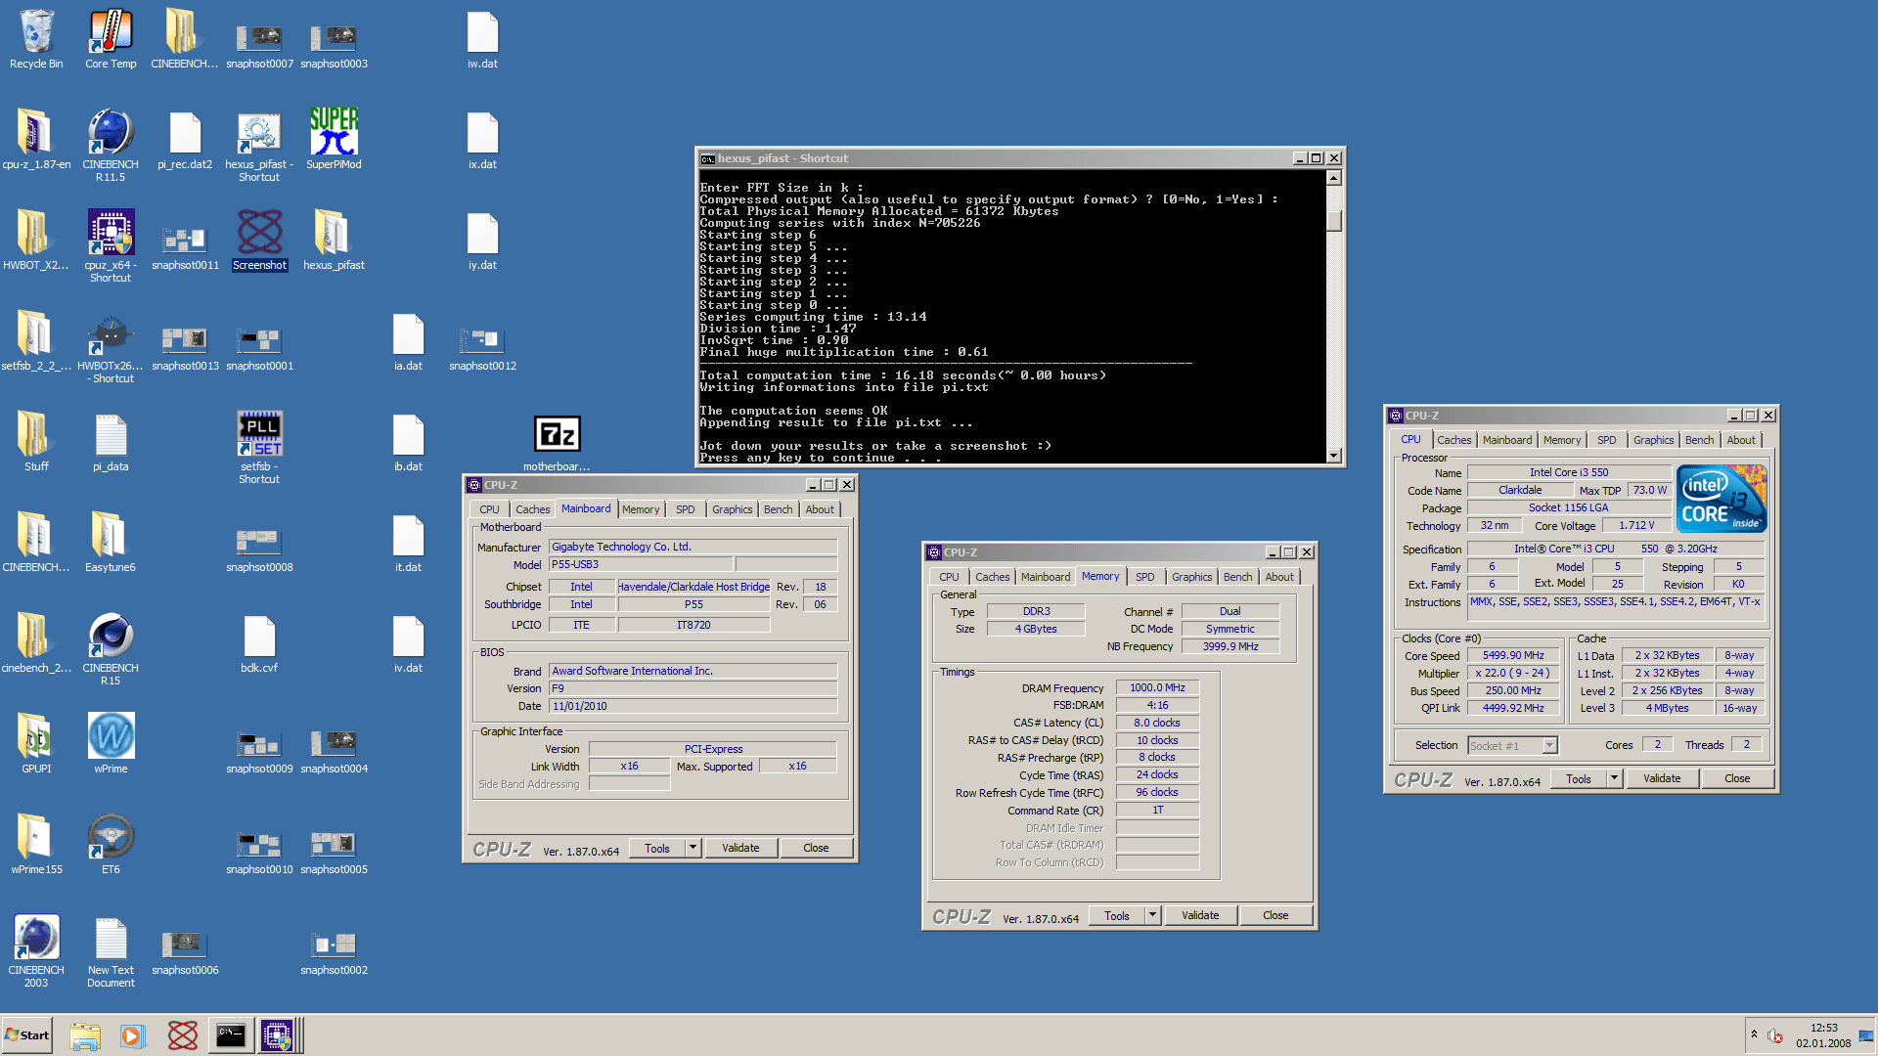
Task: Select Graphics tab in Mainboard window
Action: click(x=732, y=509)
